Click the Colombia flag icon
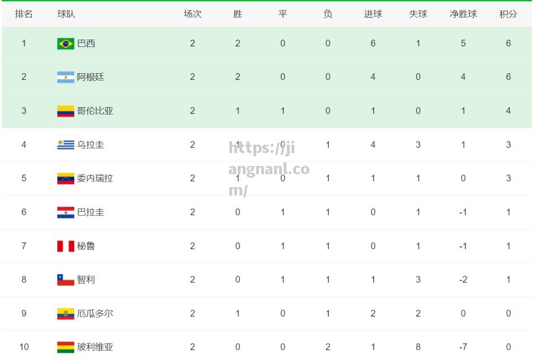 (x=65, y=111)
